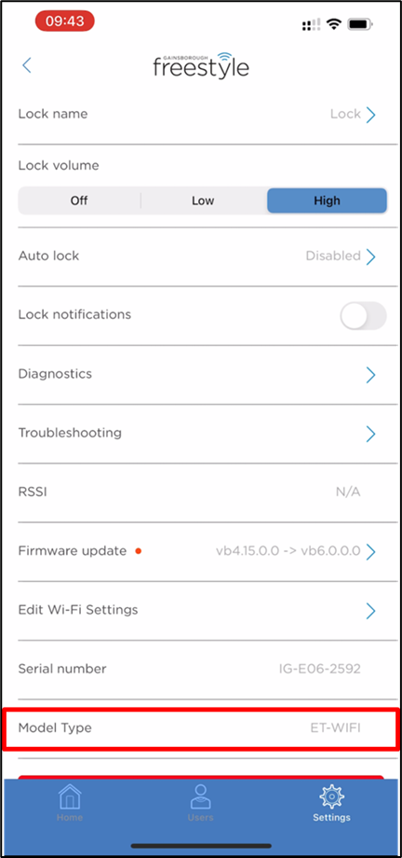Screen dimensions: 402x858
Task: Expand Auto lock options chevron
Action: pyautogui.click(x=371, y=256)
